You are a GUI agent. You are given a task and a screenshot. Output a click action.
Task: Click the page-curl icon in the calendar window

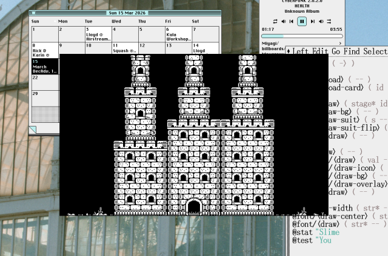(32, 130)
